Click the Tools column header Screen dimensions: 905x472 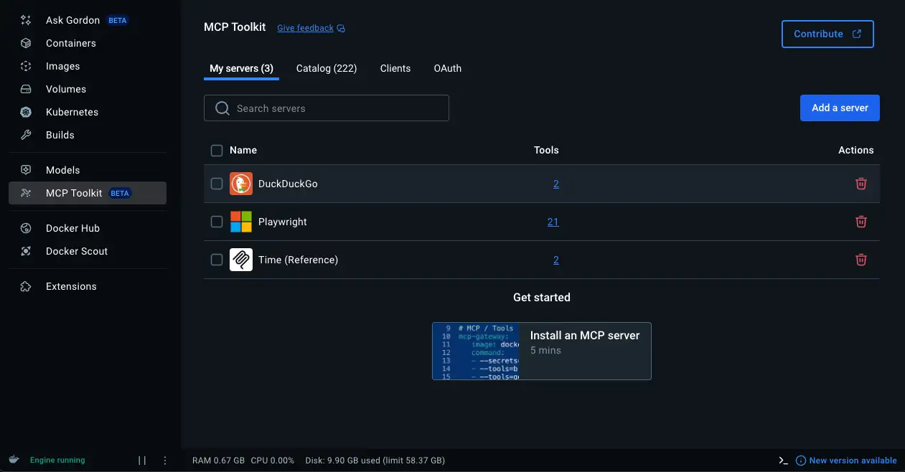point(546,150)
